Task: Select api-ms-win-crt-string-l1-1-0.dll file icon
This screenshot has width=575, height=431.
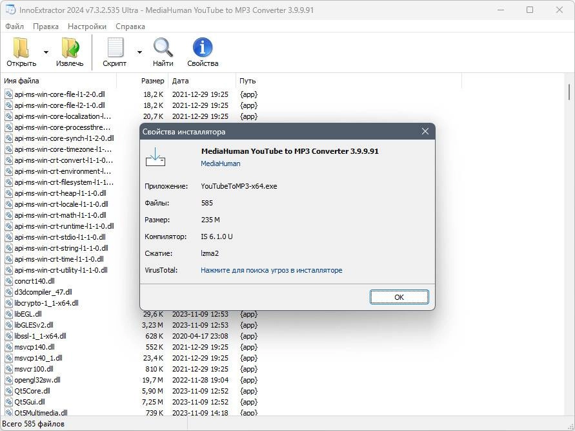Action: click(x=9, y=248)
